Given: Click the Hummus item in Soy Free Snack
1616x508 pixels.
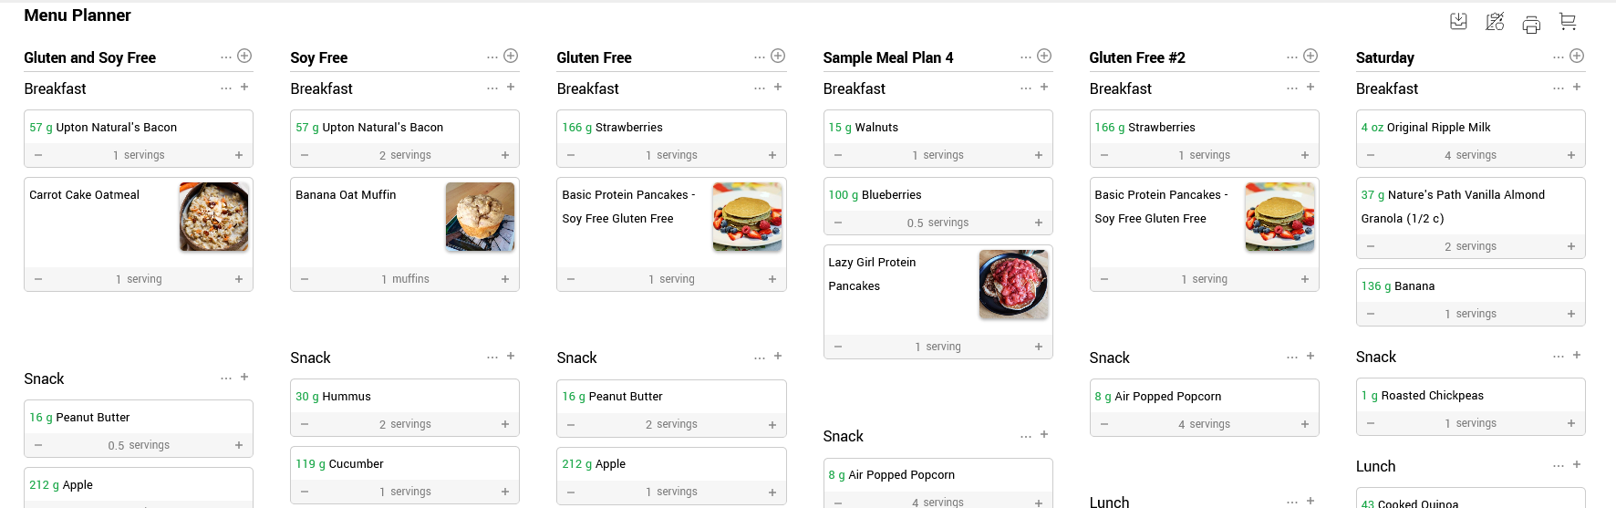Looking at the screenshot, I should (347, 397).
